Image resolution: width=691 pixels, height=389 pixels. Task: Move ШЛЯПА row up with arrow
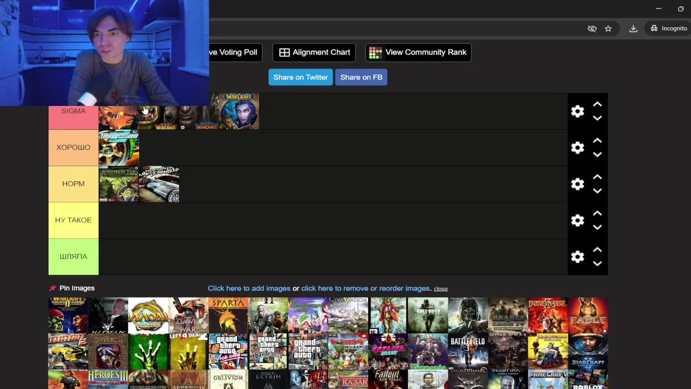[x=597, y=250]
